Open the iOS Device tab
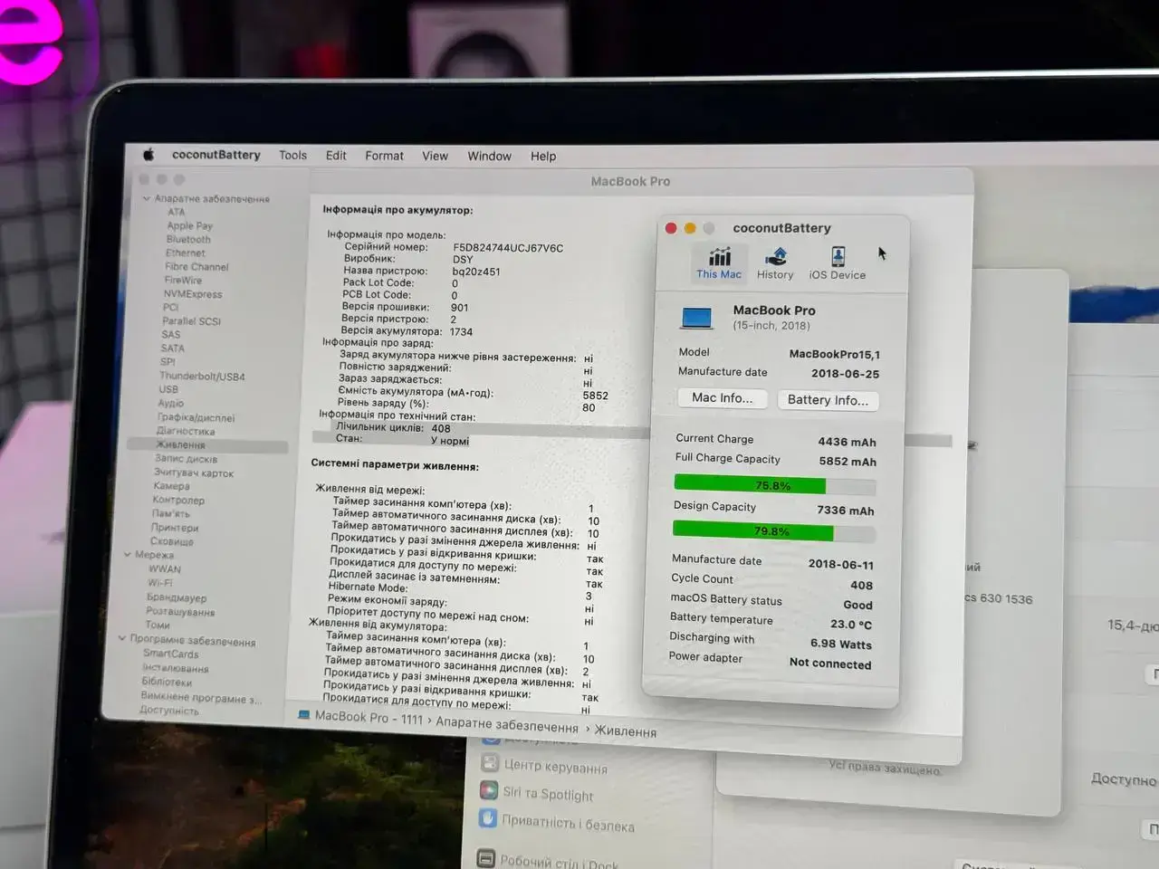Image resolution: width=1159 pixels, height=869 pixels. [x=838, y=264]
